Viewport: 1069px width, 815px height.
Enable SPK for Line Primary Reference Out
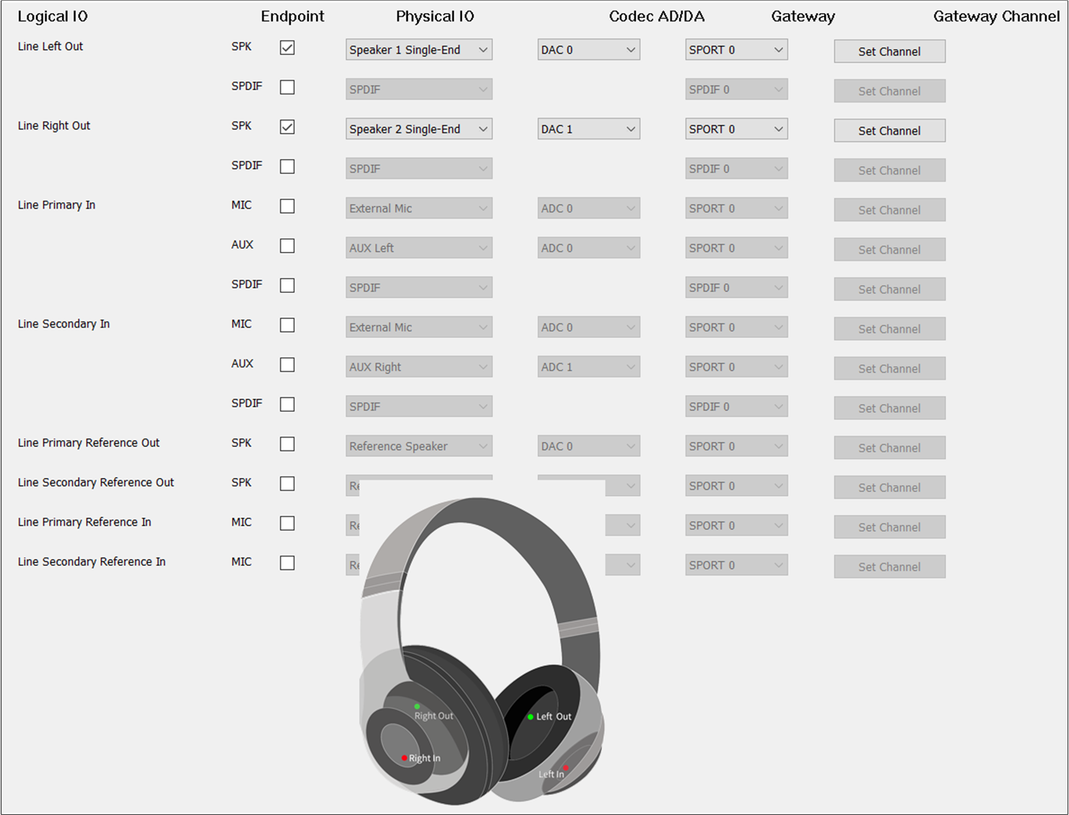[x=287, y=444]
